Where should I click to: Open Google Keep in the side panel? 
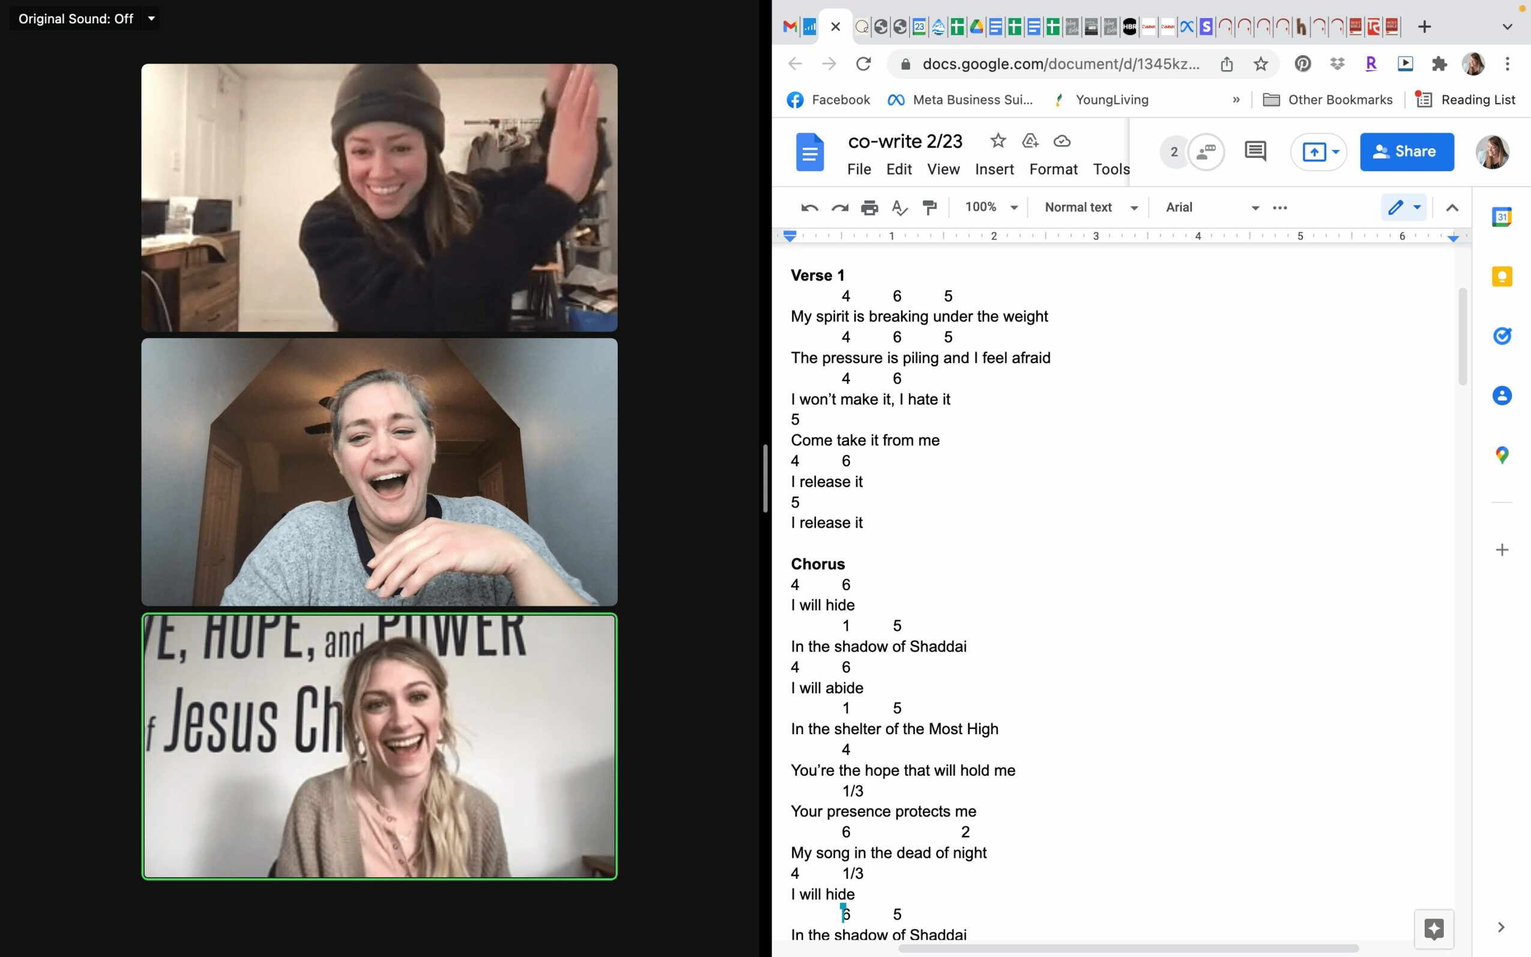tap(1502, 277)
